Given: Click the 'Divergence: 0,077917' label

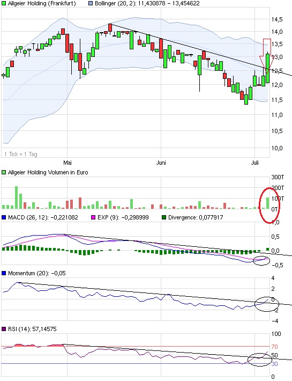Looking at the screenshot, I should coord(196,217).
